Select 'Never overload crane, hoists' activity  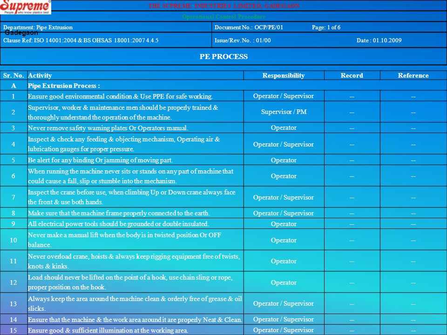(x=135, y=261)
